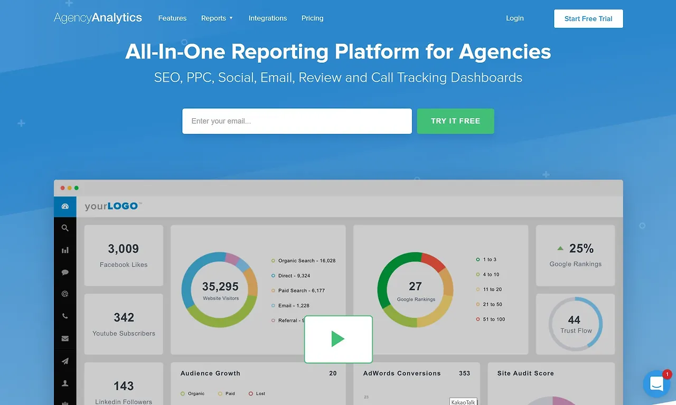
Task: Open the dashboard overview in the sidebar
Action: (64, 206)
